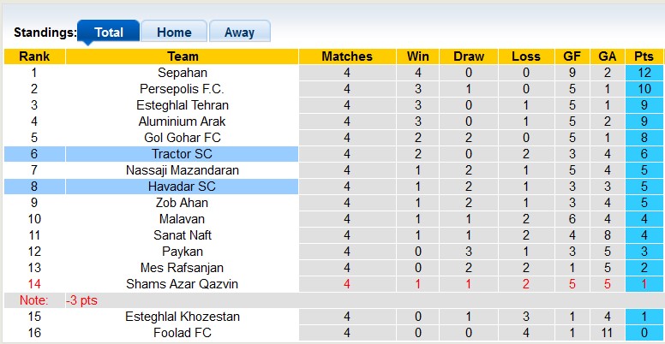The height and width of the screenshot is (344, 665).
Task: Click the Pts column header
Action: tap(642, 56)
